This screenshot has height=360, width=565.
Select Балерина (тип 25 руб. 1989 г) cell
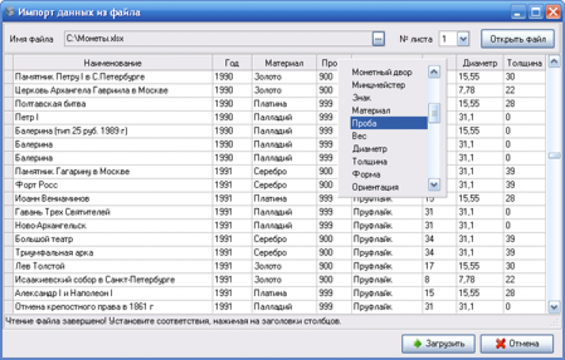tap(113, 131)
